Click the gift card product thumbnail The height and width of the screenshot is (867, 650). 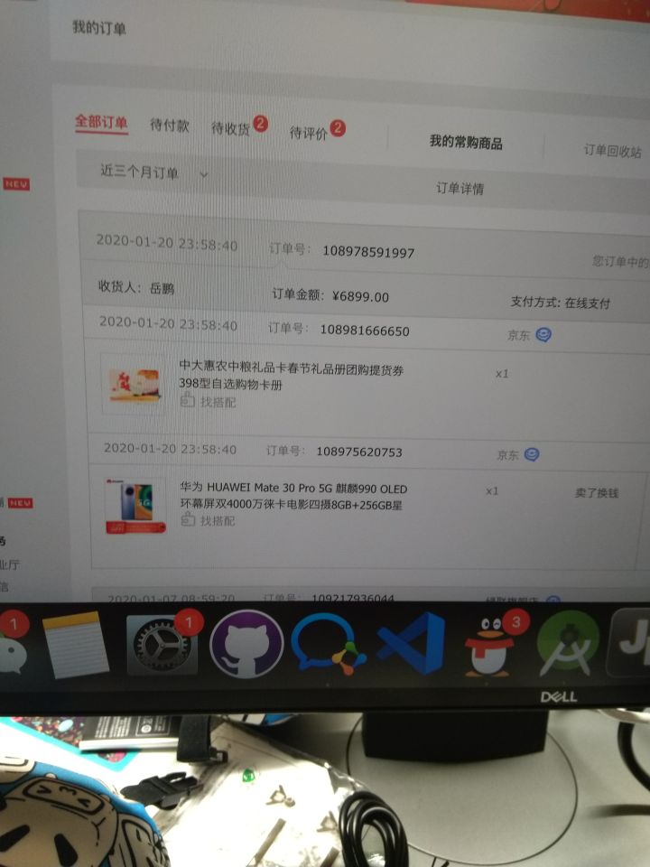pyautogui.click(x=135, y=385)
